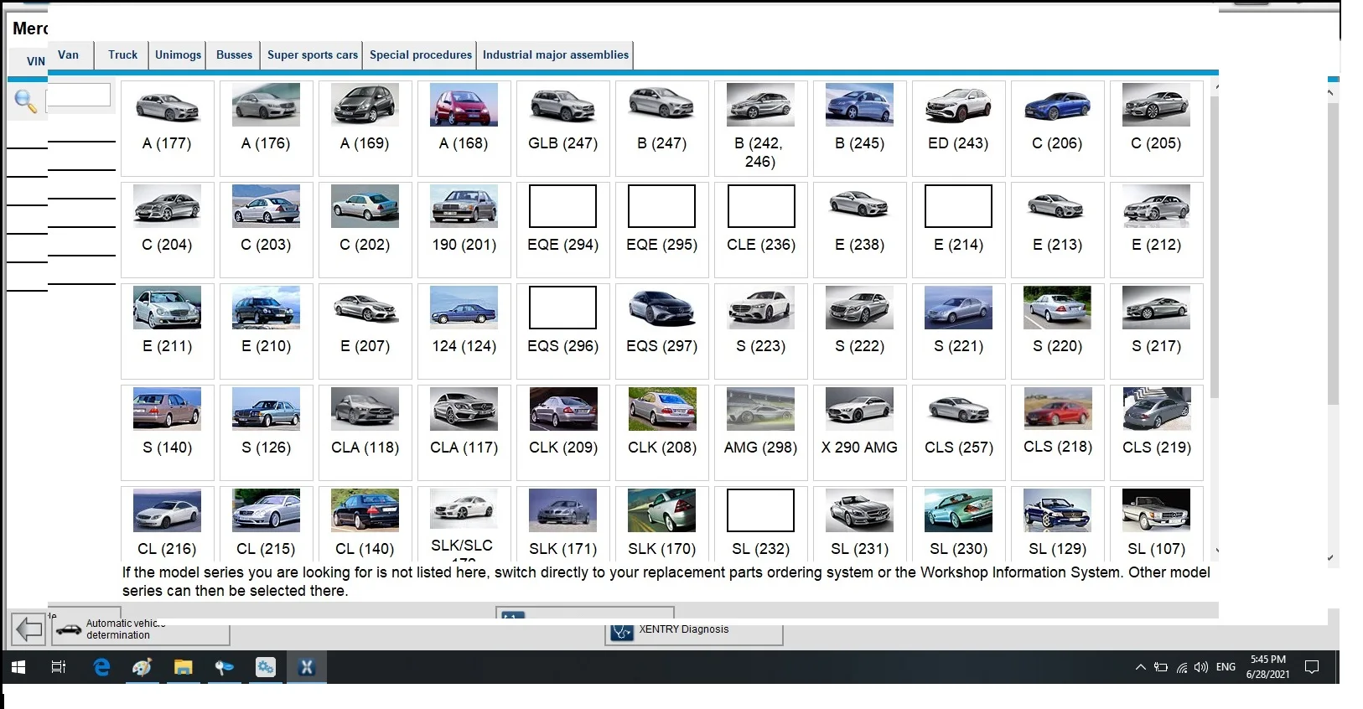Viewport: 1363px width, 709px height.
Task: Open the Windows notification center
Action: click(1312, 667)
